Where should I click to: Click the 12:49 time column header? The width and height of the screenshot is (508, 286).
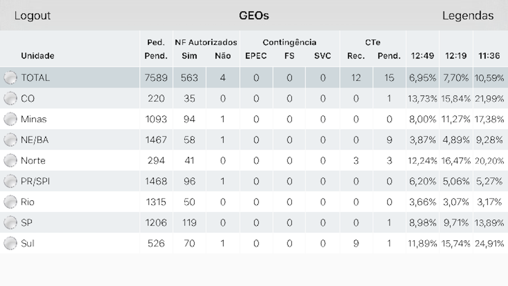point(423,56)
